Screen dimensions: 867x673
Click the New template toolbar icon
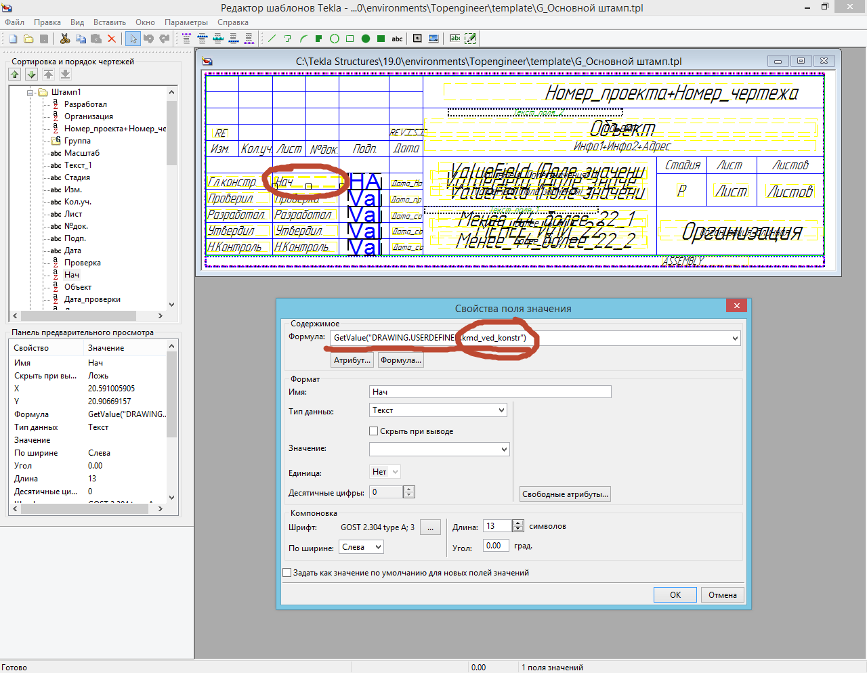pos(13,39)
